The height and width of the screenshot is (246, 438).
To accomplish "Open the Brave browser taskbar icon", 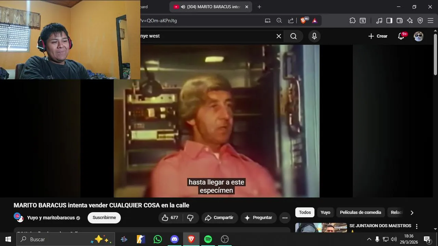I will click(x=191, y=239).
